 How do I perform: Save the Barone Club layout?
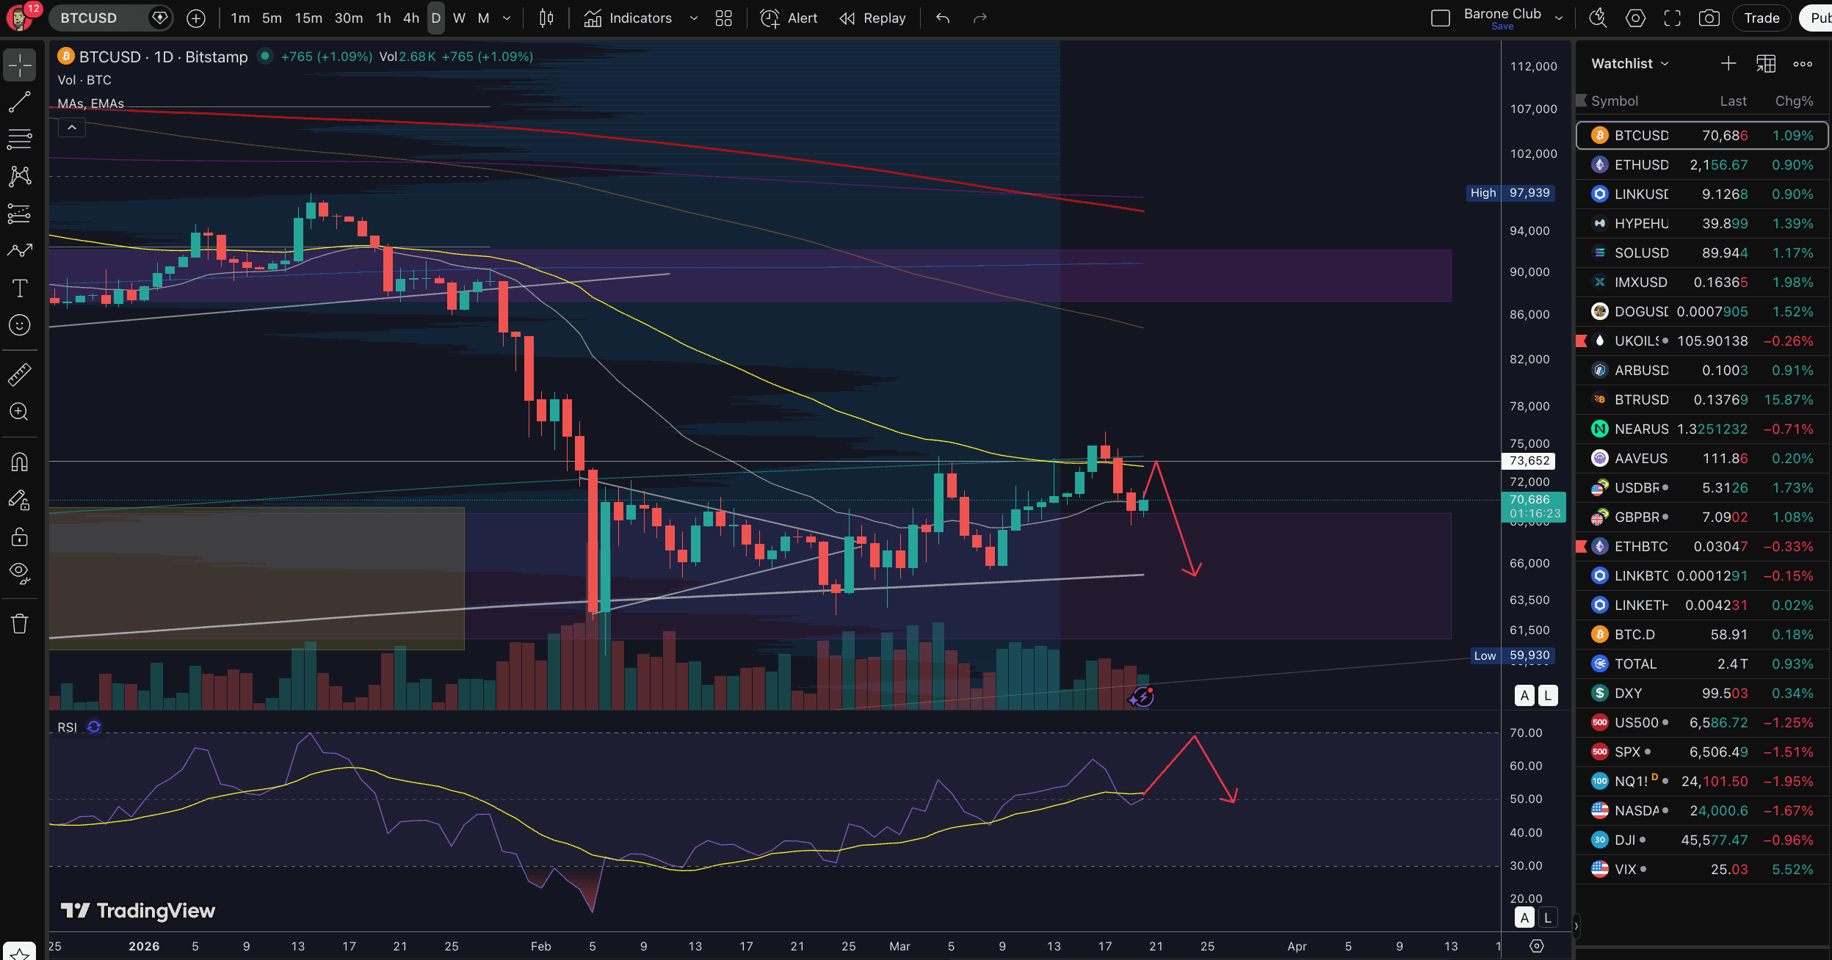click(1502, 26)
